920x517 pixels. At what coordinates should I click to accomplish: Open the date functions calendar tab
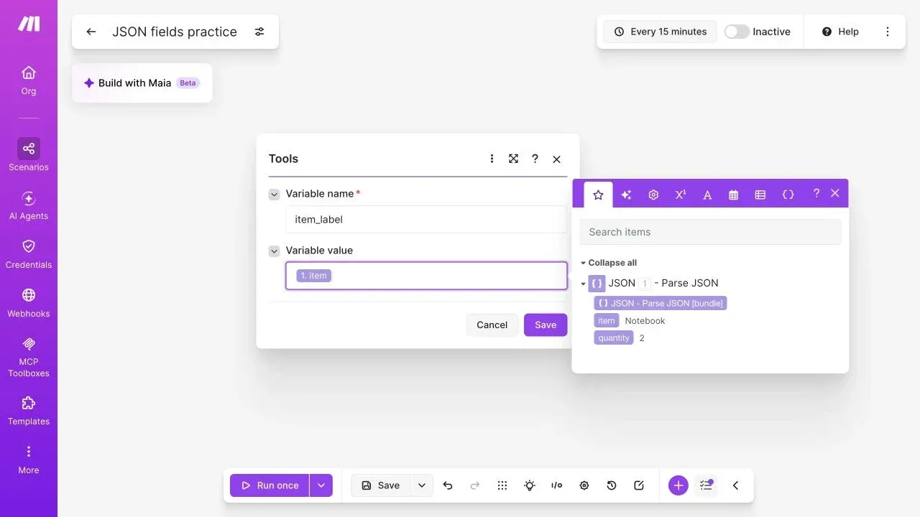(x=733, y=195)
